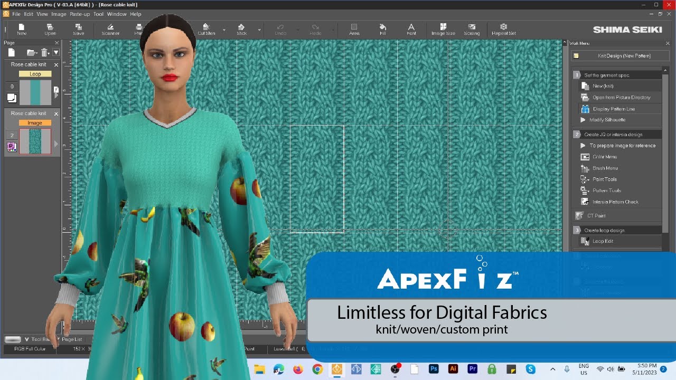Open Pattern Tools submenu

coord(606,190)
